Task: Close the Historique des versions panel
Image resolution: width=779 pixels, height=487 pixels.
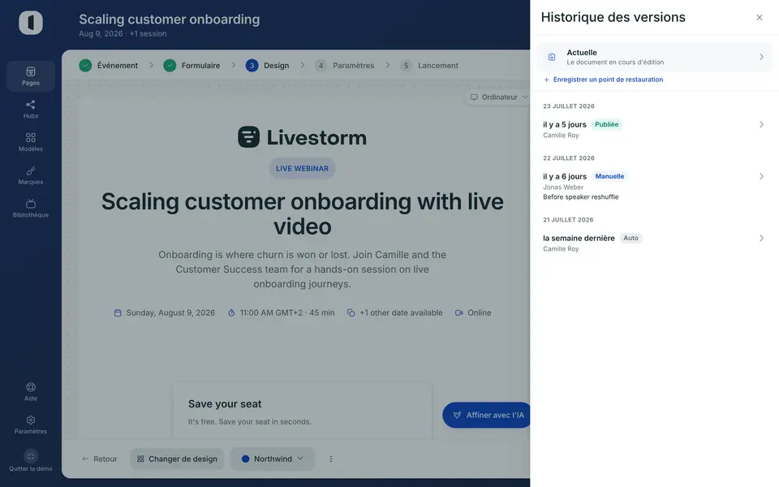Action: pyautogui.click(x=760, y=17)
